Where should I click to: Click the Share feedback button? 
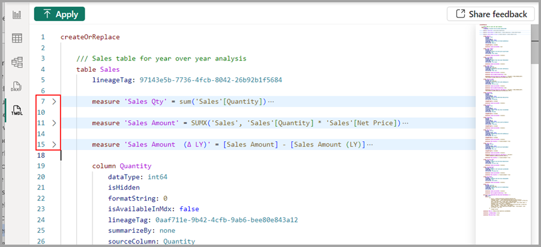pos(491,14)
